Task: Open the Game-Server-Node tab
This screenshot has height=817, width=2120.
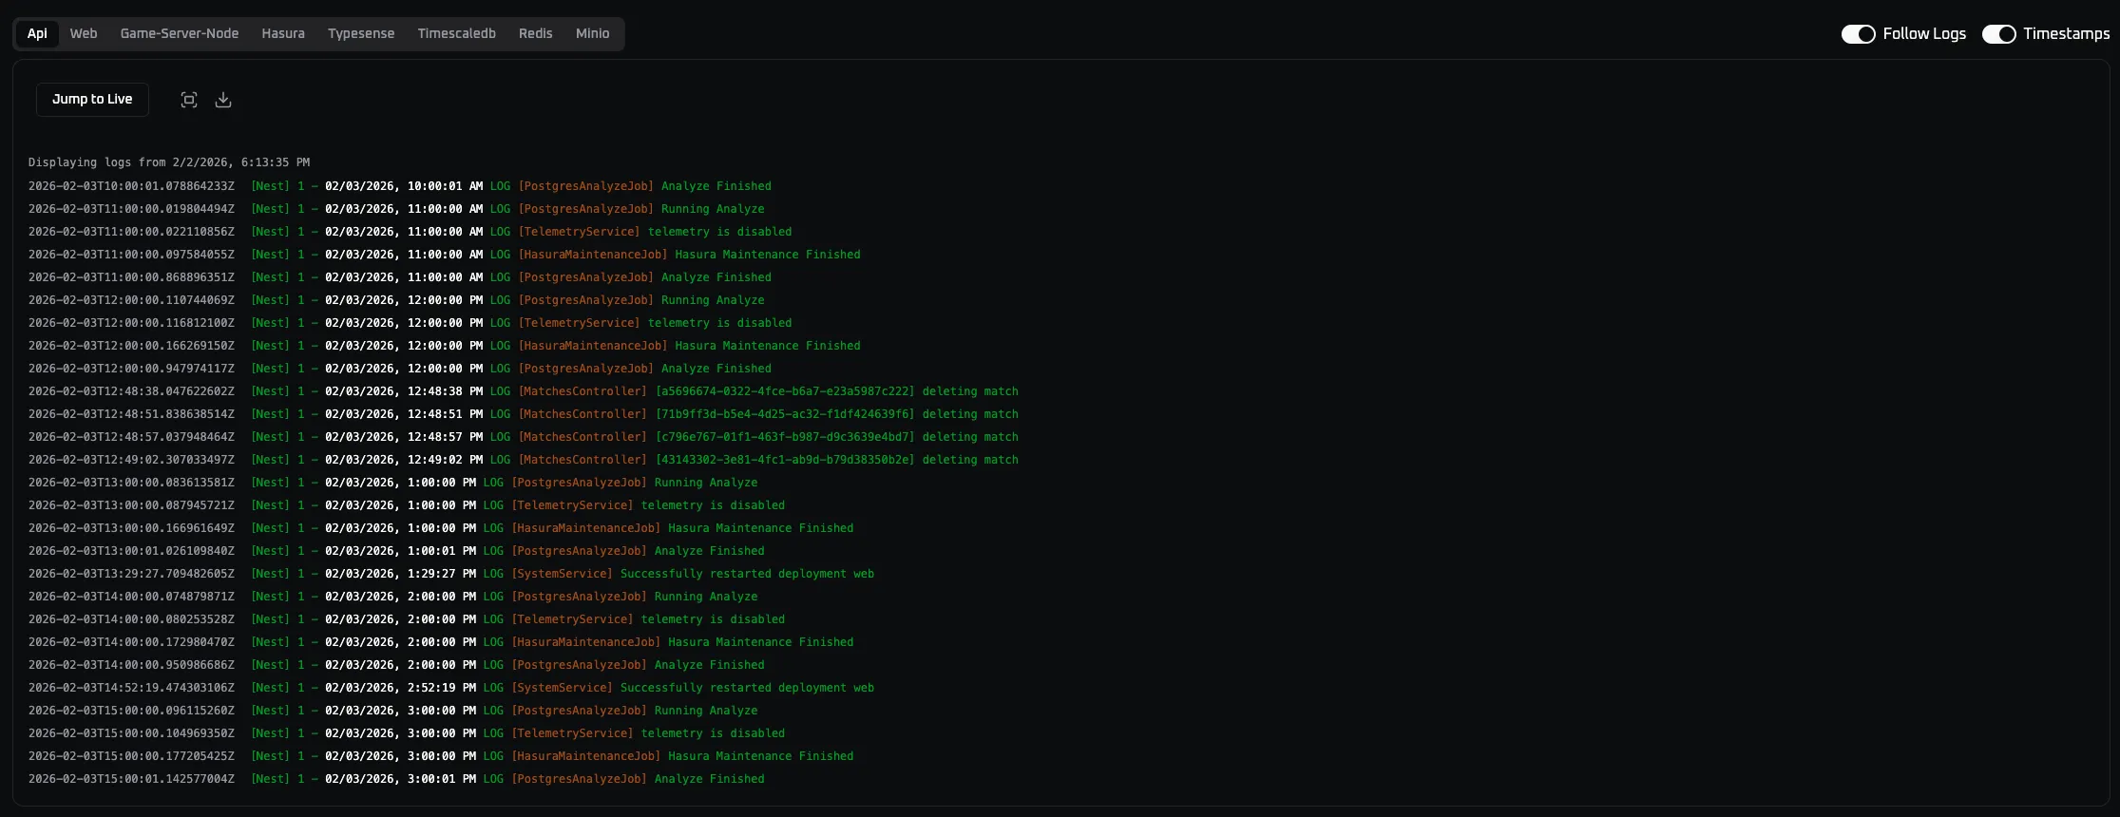Action: click(180, 33)
